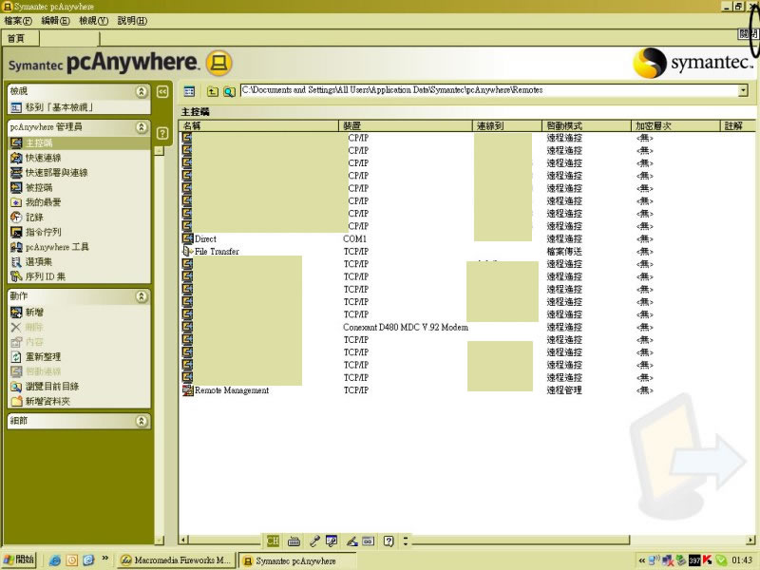The height and width of the screenshot is (570, 760).
Task: Expand hidden system tray icons
Action: pos(642,560)
